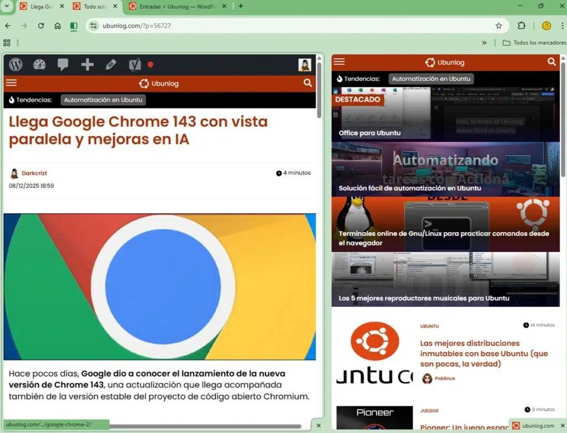567x433 pixels.
Task: Open the Chrome three-dot menu
Action: 563,25
